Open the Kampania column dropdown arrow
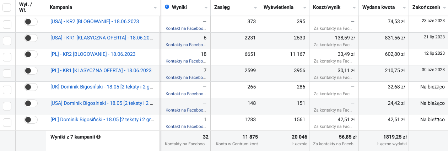This screenshot has height=151, width=448. [155, 7]
